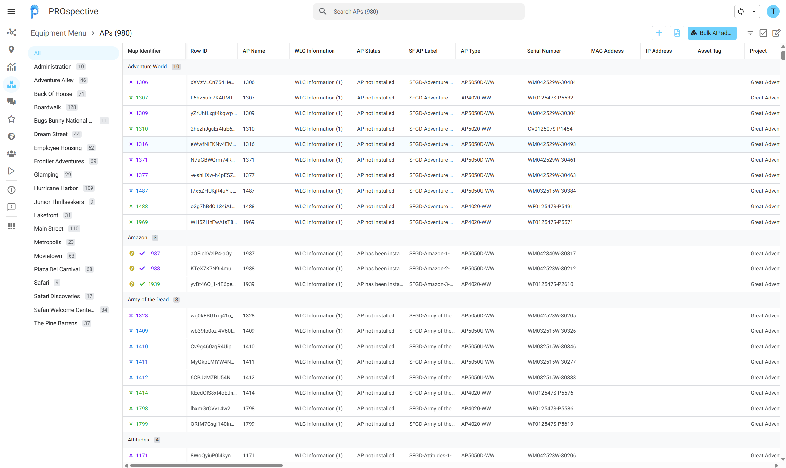Viewport: 786px width, 468px height.
Task: Click the PROspective logo icon
Action: tap(35, 11)
